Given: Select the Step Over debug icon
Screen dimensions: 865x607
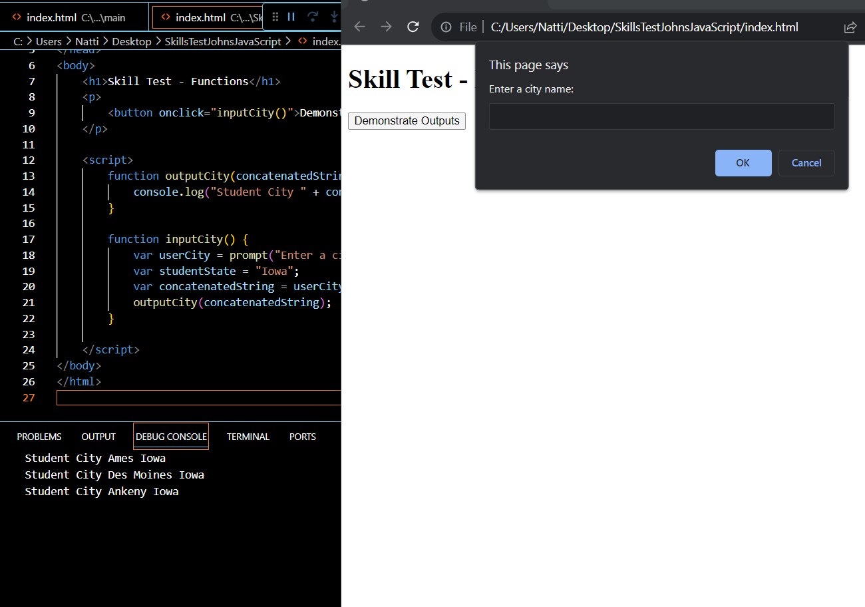Looking at the screenshot, I should click(313, 17).
